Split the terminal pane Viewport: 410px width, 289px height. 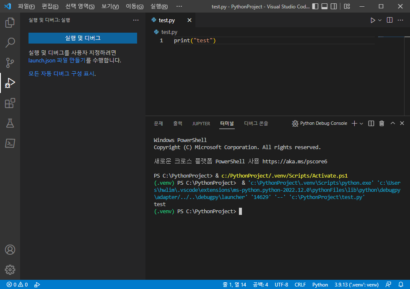point(371,123)
